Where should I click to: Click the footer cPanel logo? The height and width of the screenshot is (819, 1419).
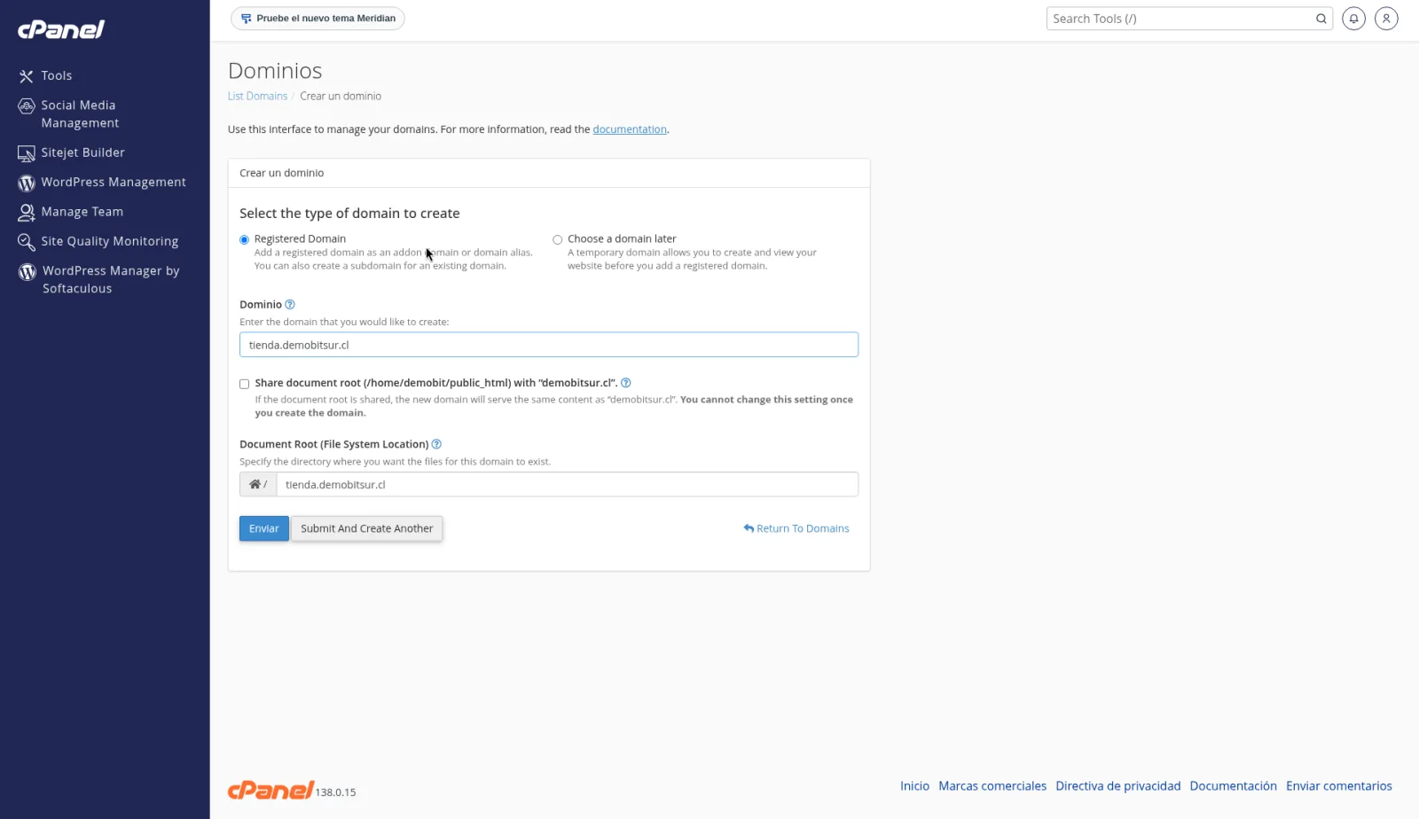pyautogui.click(x=270, y=790)
